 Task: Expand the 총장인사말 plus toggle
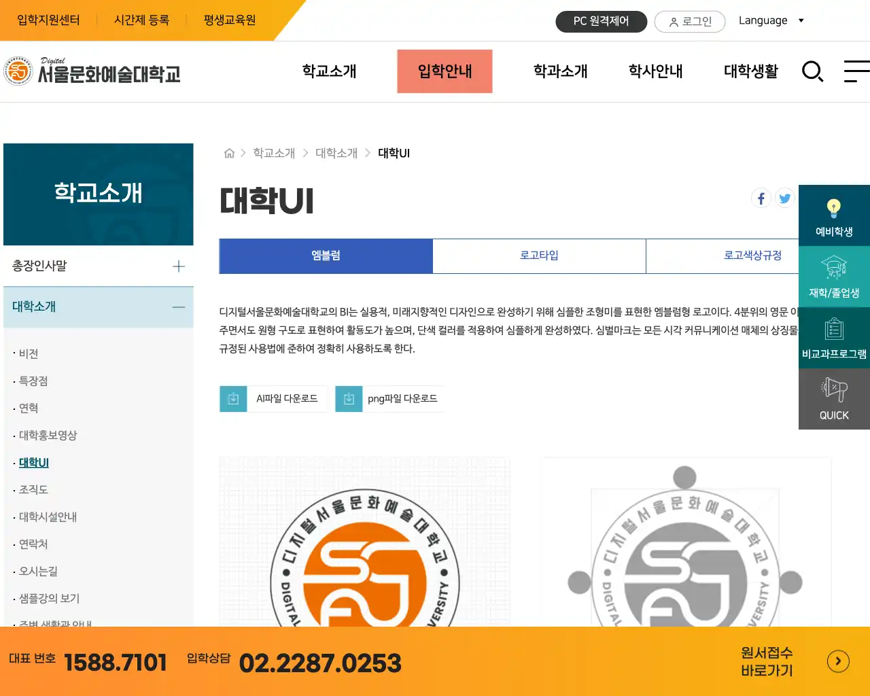pos(179,266)
